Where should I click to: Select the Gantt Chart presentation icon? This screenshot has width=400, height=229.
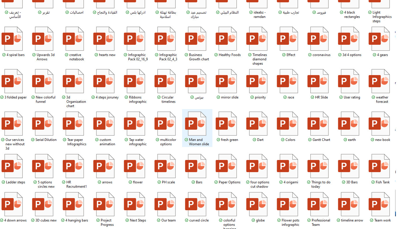tap(318, 124)
